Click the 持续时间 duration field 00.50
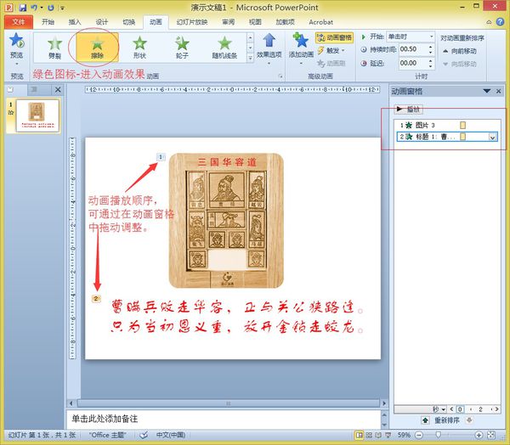Image resolution: width=510 pixels, height=445 pixels. (412, 49)
